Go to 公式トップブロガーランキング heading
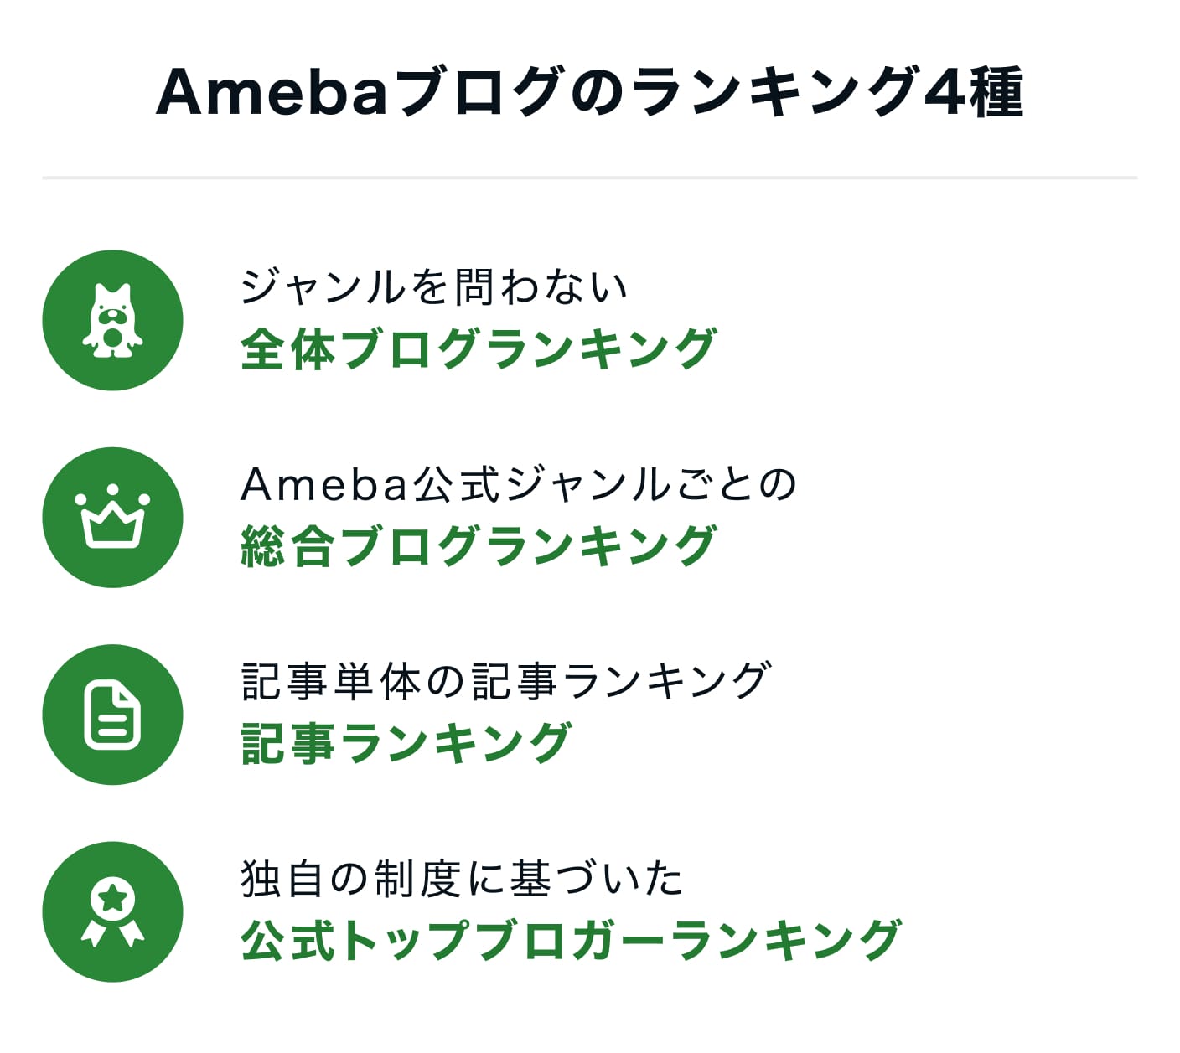1180x1053 pixels. pyautogui.click(x=571, y=940)
